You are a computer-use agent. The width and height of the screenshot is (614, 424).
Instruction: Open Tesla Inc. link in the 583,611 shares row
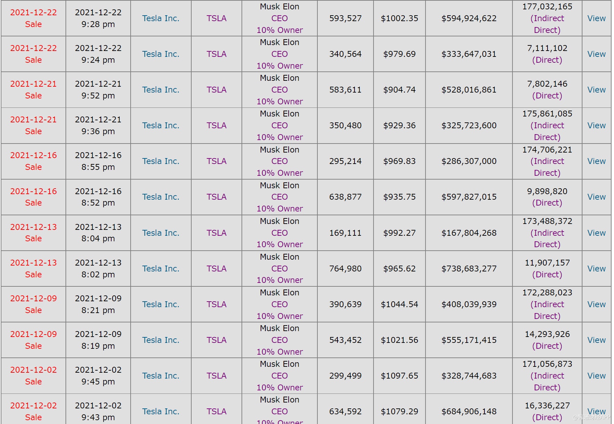click(x=161, y=90)
